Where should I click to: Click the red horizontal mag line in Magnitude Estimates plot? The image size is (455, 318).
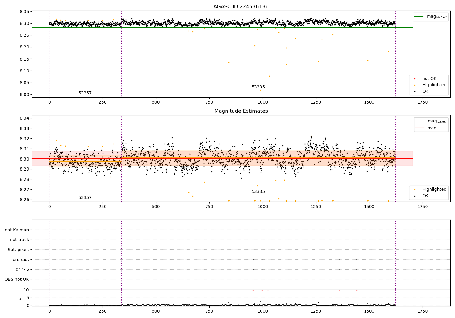click(x=222, y=158)
